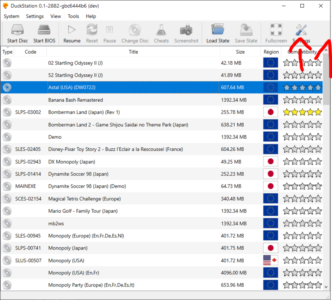Click disc icon beside Bomberman Land (Japan)
Viewport: 332px width, 300px height.
coord(7,112)
